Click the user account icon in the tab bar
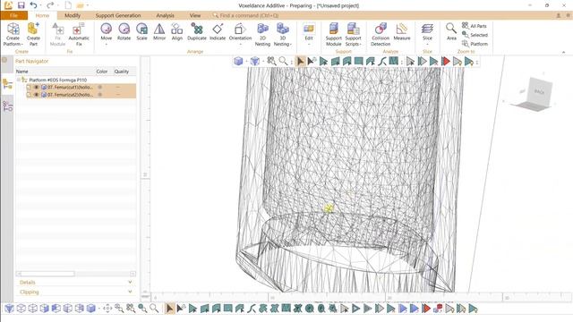 click(559, 15)
